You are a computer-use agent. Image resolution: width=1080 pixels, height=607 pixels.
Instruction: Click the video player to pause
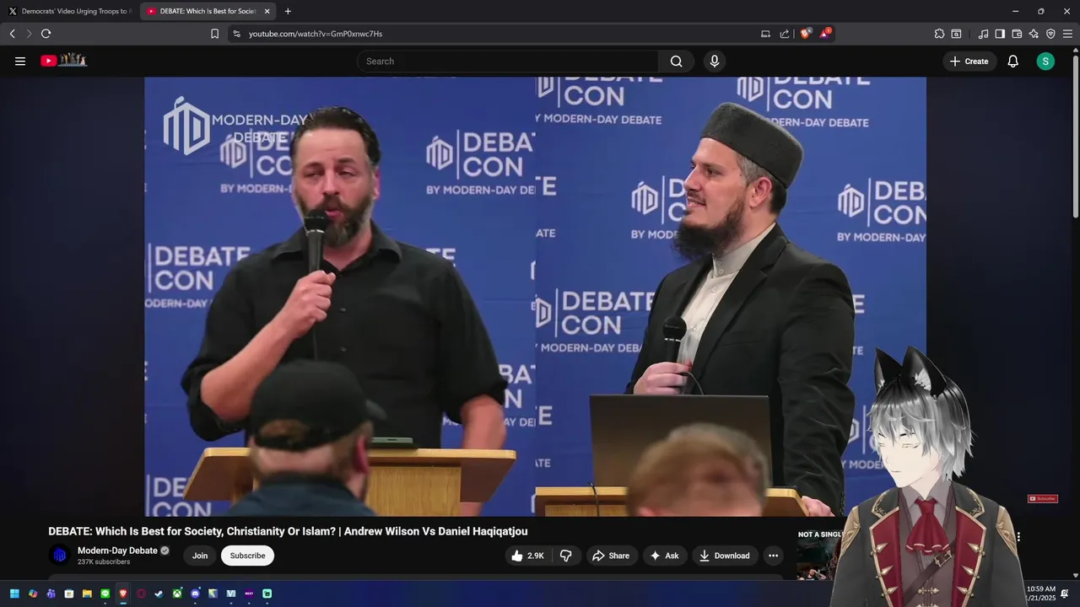(535, 296)
